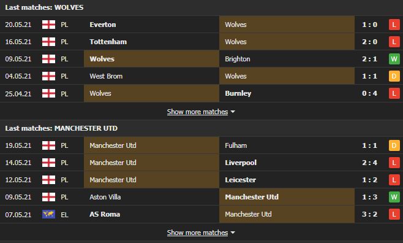
Task: Click the D badge for Fulham match
Action: (394, 145)
